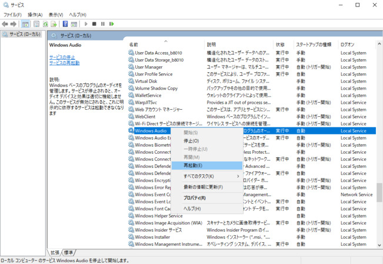Open the blue Help toolbar icon
The width and height of the screenshot is (383, 264).
click(x=65, y=24)
